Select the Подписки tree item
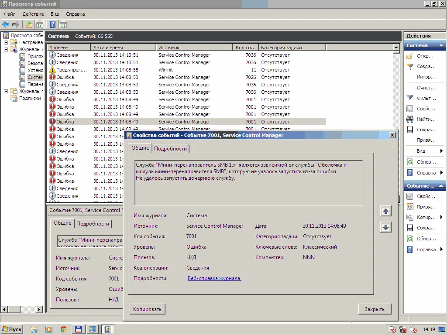 coord(30,98)
